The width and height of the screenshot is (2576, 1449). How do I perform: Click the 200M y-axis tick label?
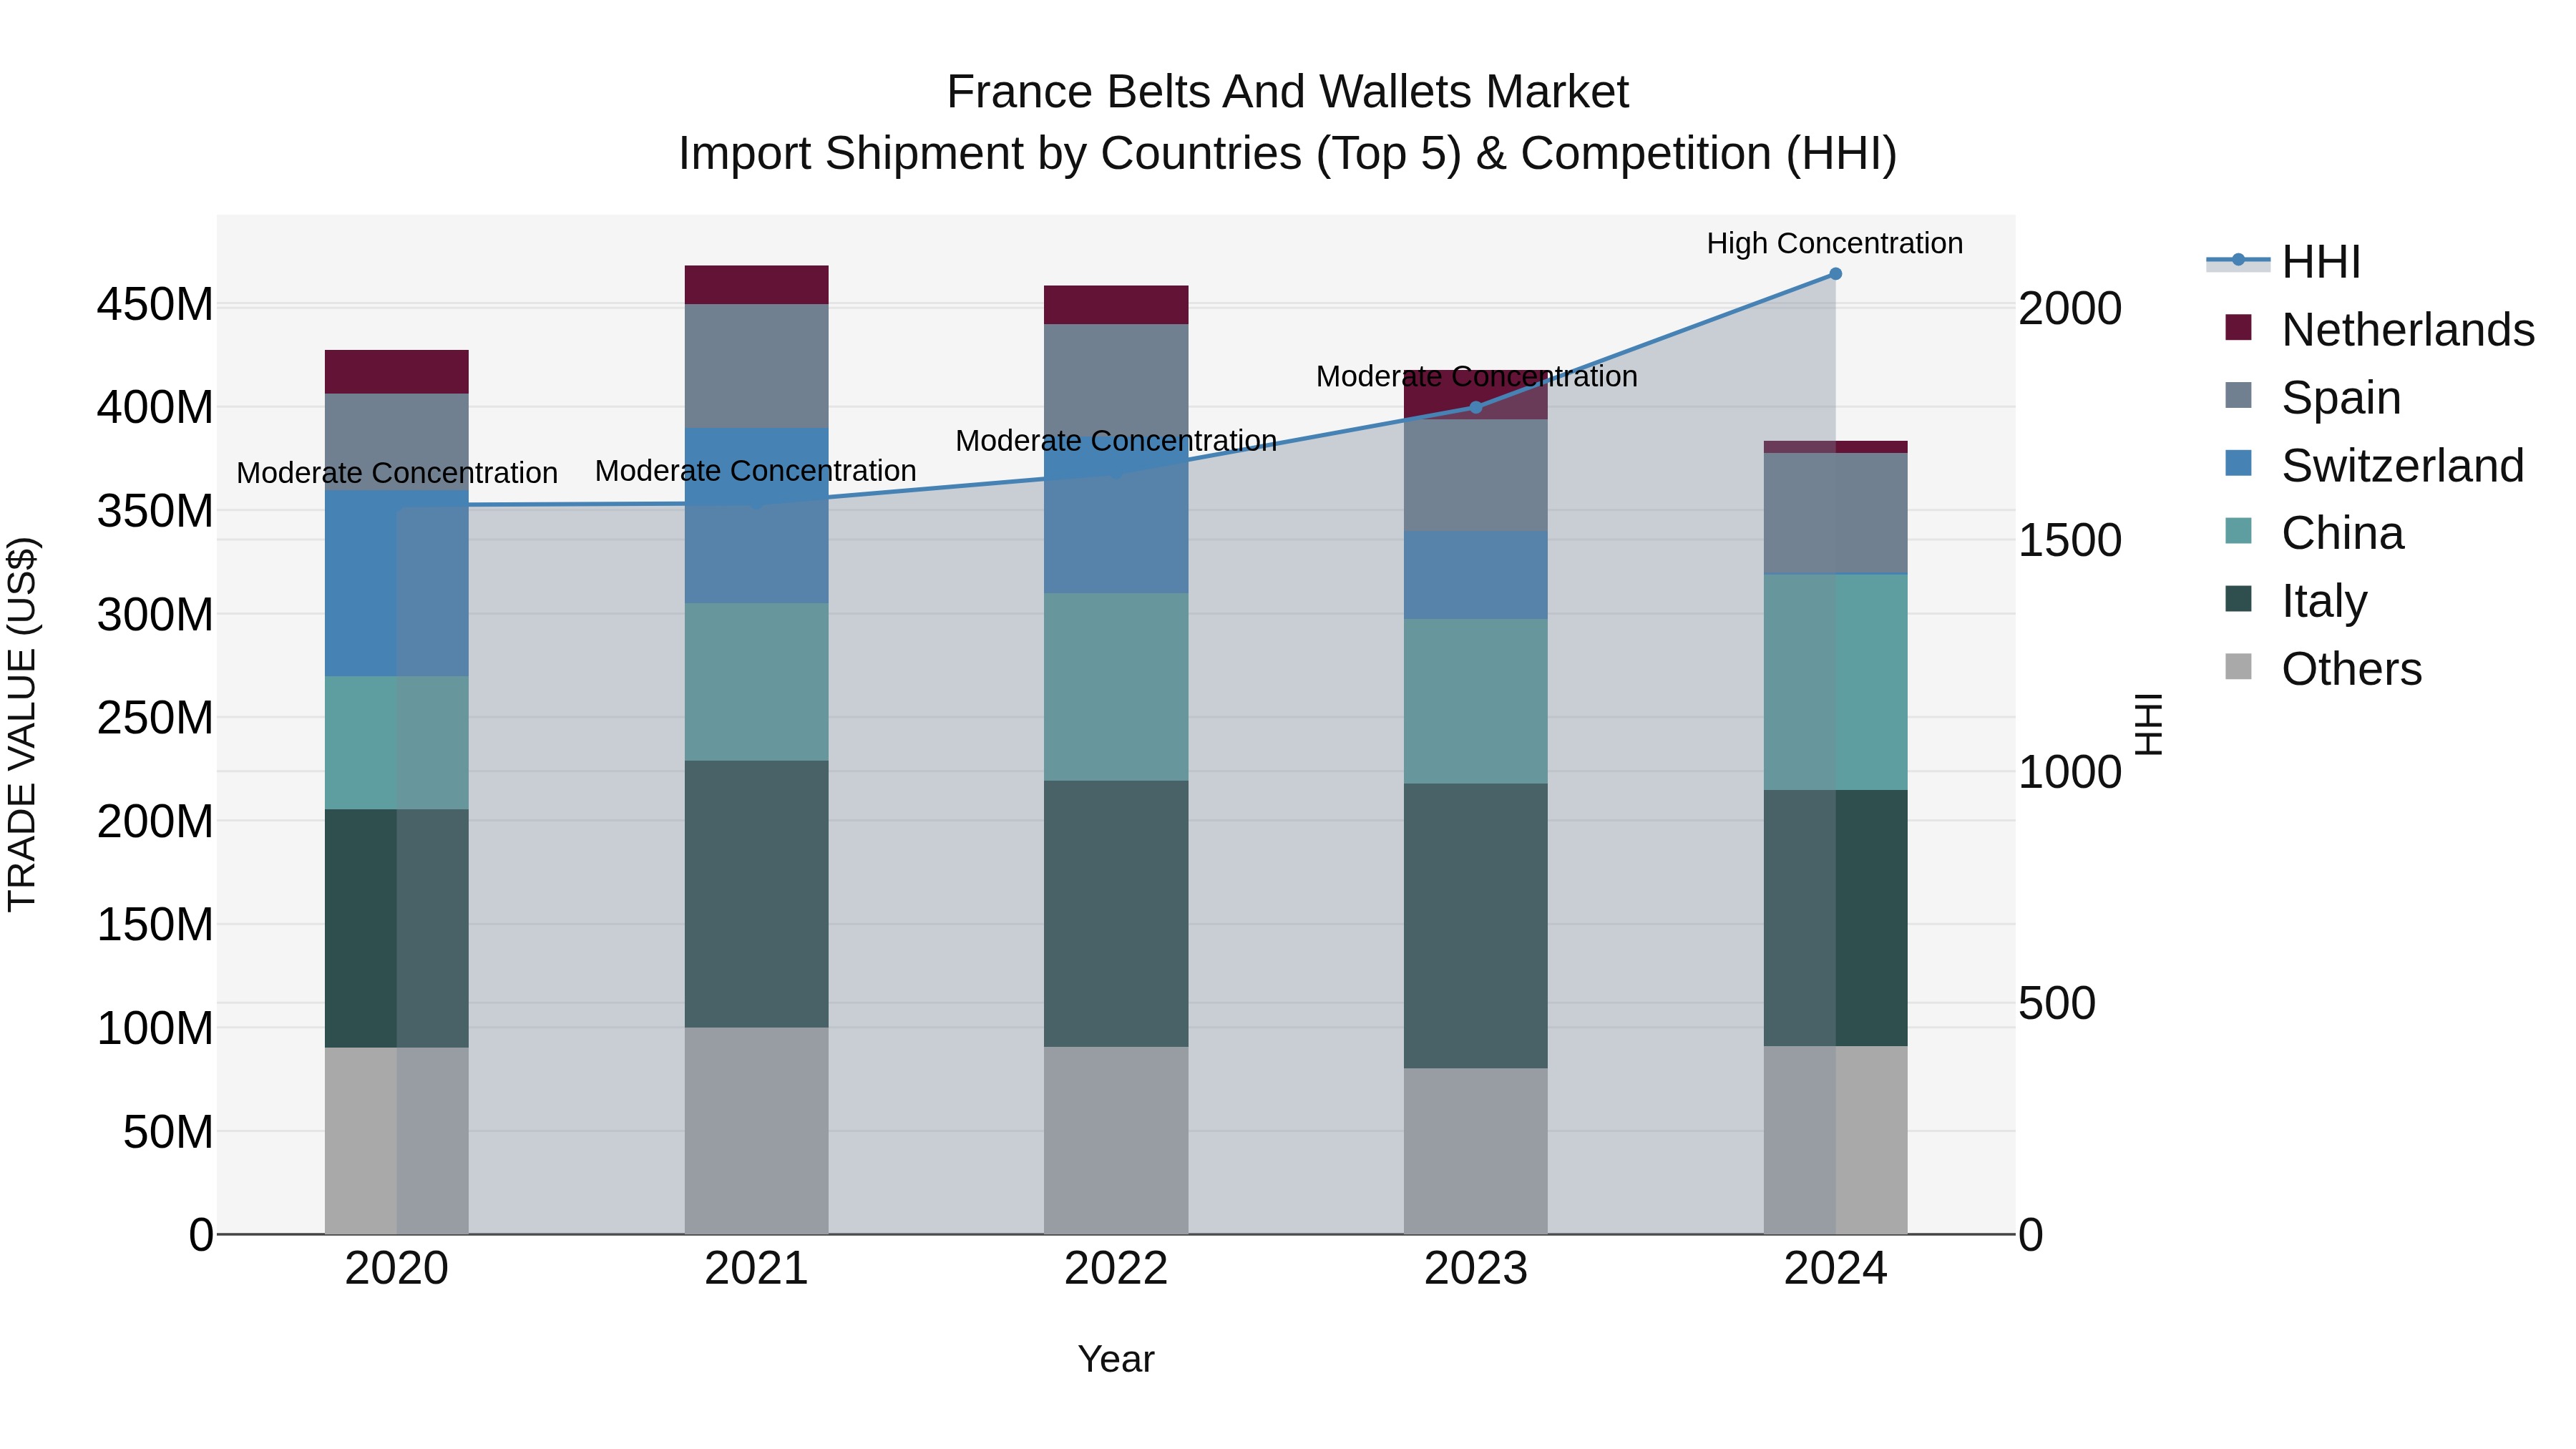click(155, 821)
